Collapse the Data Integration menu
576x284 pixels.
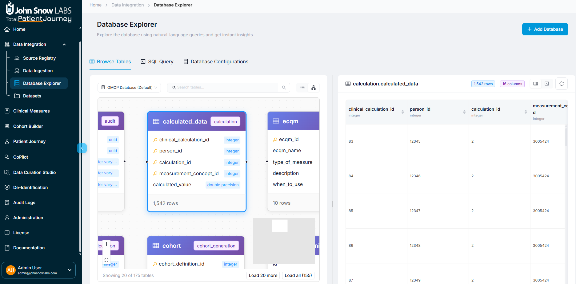point(64,45)
